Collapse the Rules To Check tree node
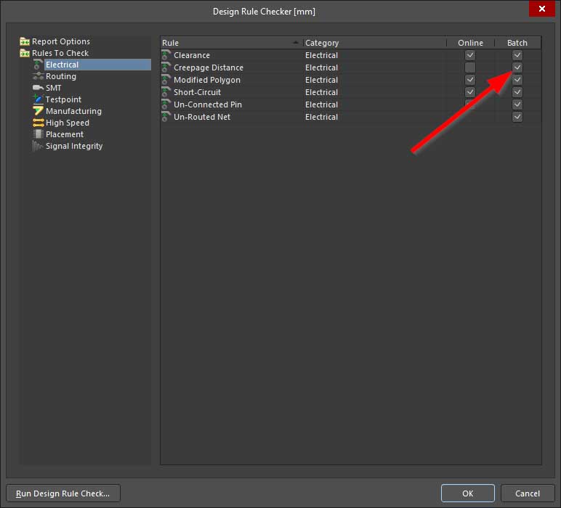Image resolution: width=561 pixels, height=508 pixels. pos(25,53)
